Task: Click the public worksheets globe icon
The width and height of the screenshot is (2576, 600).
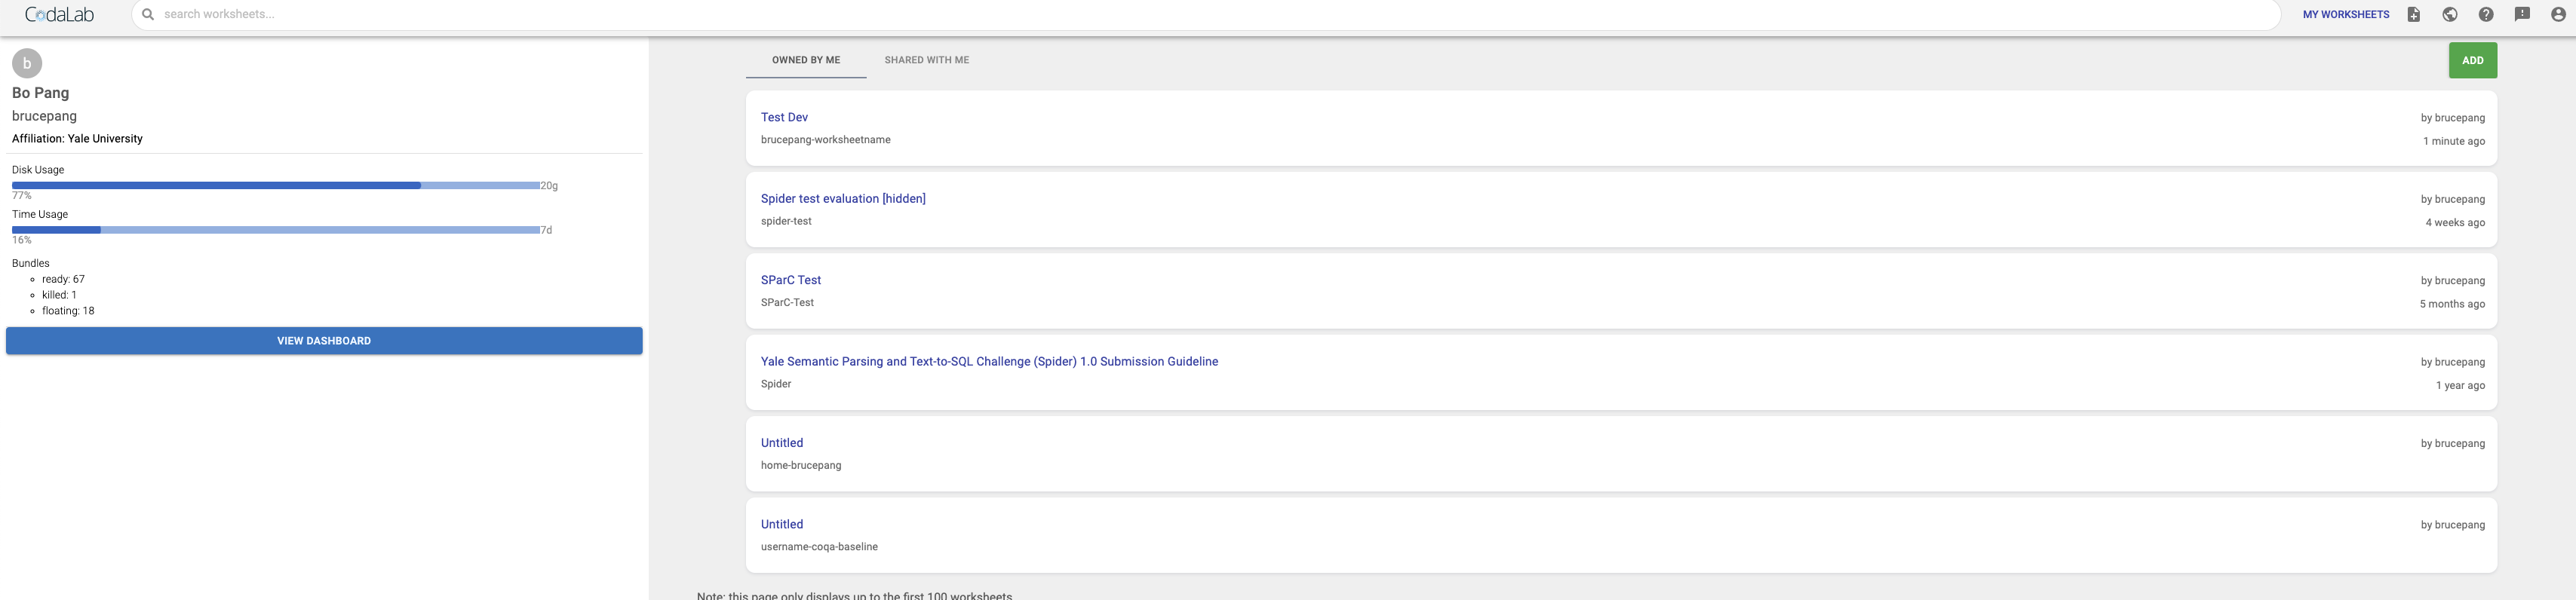Action: 2450,14
